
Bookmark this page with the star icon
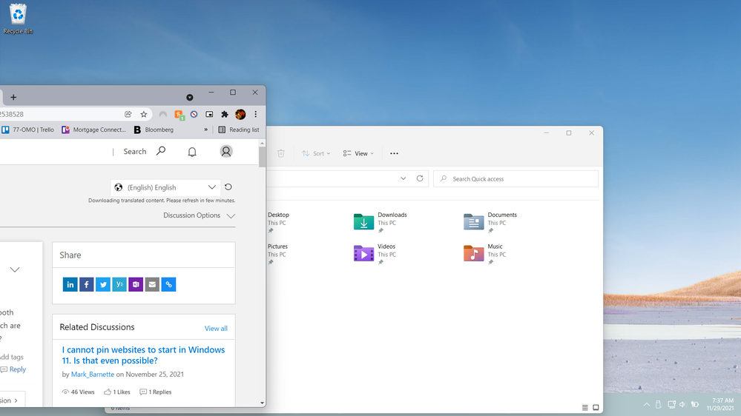pos(144,114)
